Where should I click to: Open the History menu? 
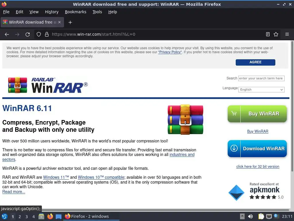coord(52,12)
